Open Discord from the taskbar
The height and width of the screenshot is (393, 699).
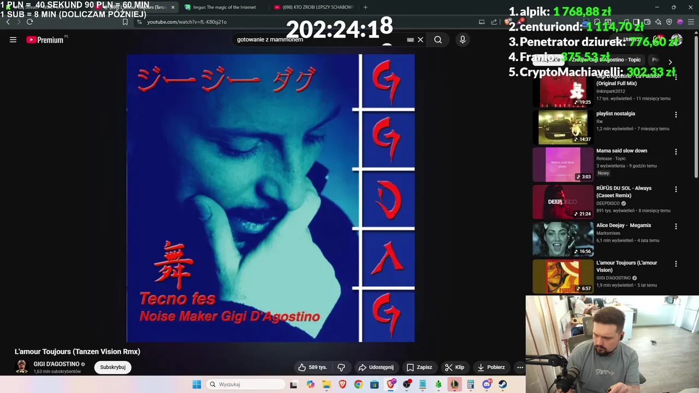[487, 384]
